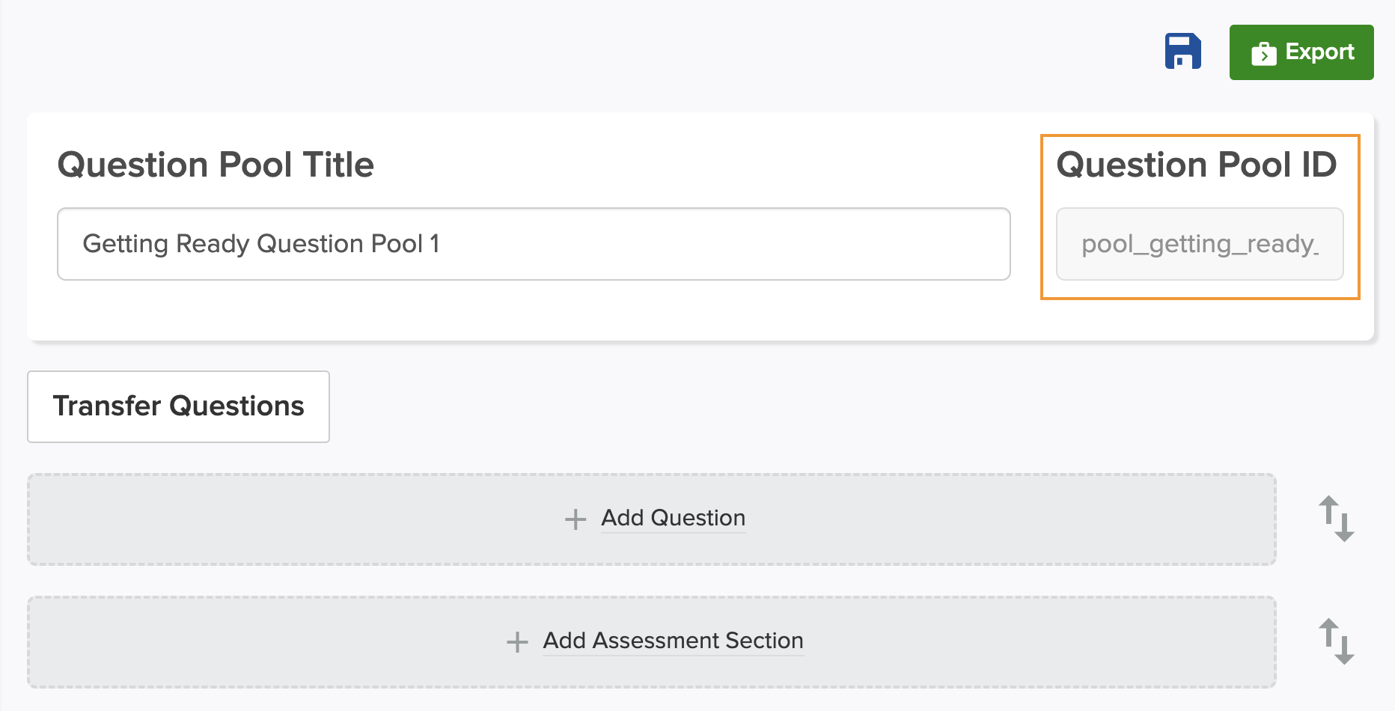Click the pool_getting_ready ID value text
This screenshot has width=1395, height=711.
click(x=1200, y=245)
